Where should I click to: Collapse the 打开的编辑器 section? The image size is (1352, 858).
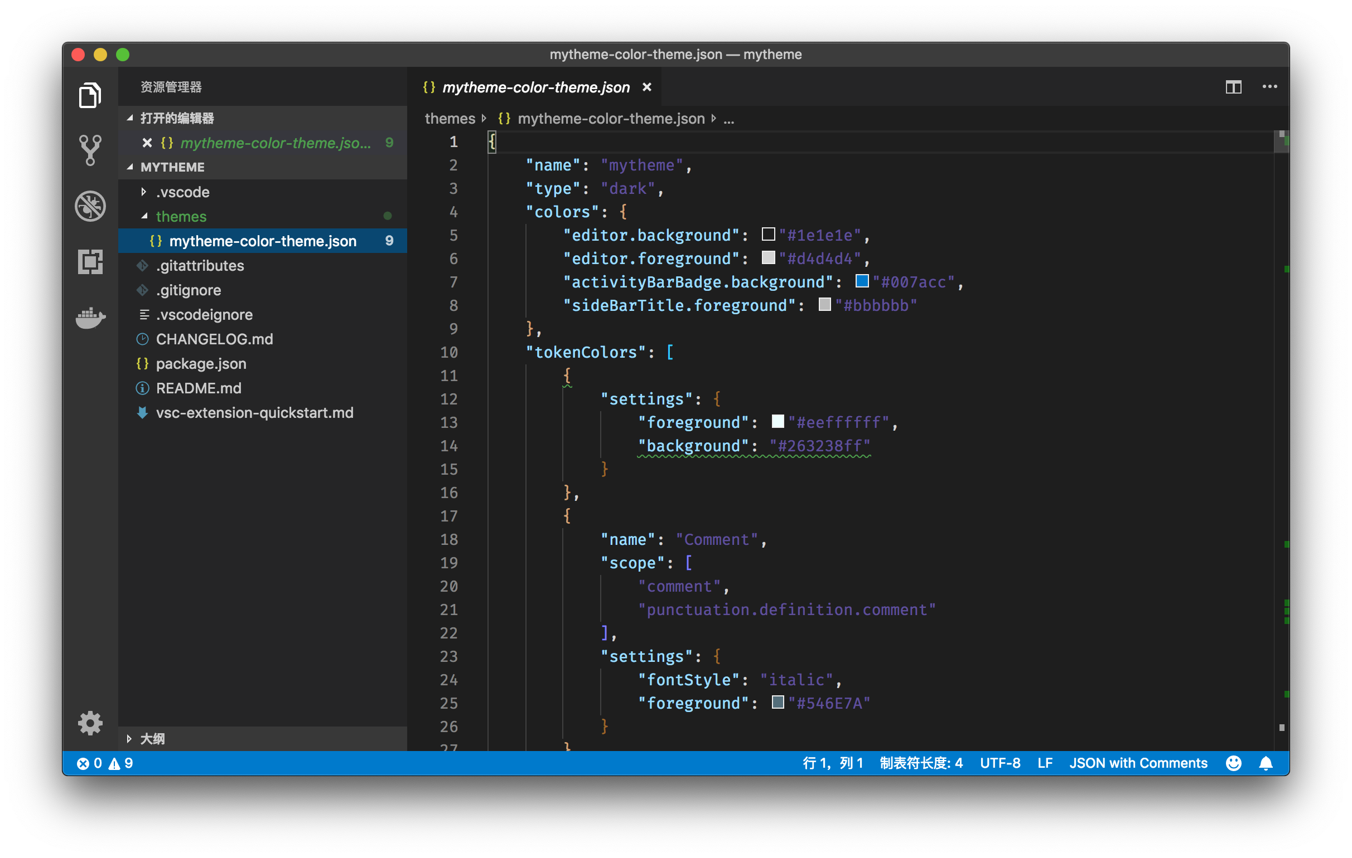point(176,118)
